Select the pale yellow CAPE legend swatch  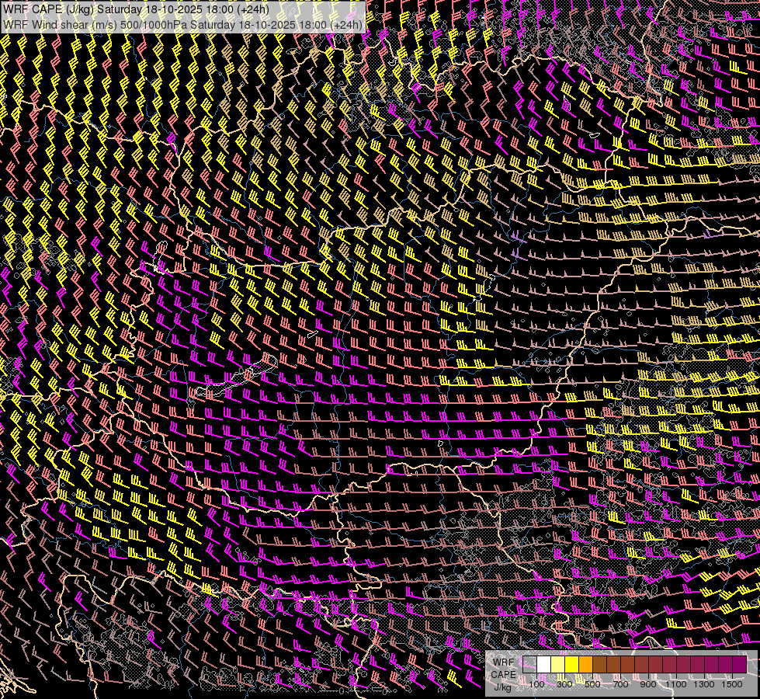[558, 664]
